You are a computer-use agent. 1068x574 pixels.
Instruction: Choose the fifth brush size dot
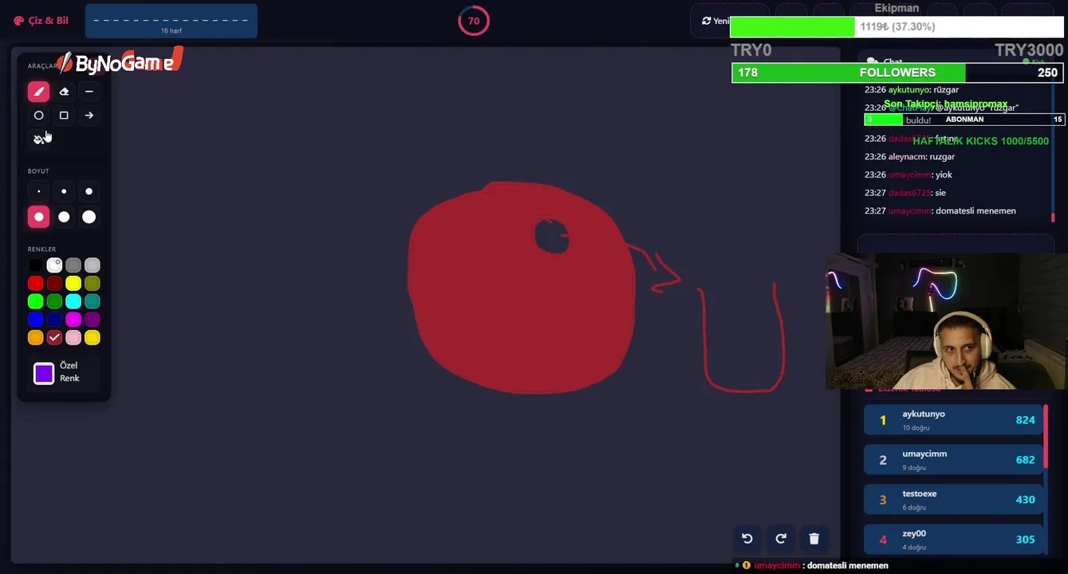coord(64,217)
